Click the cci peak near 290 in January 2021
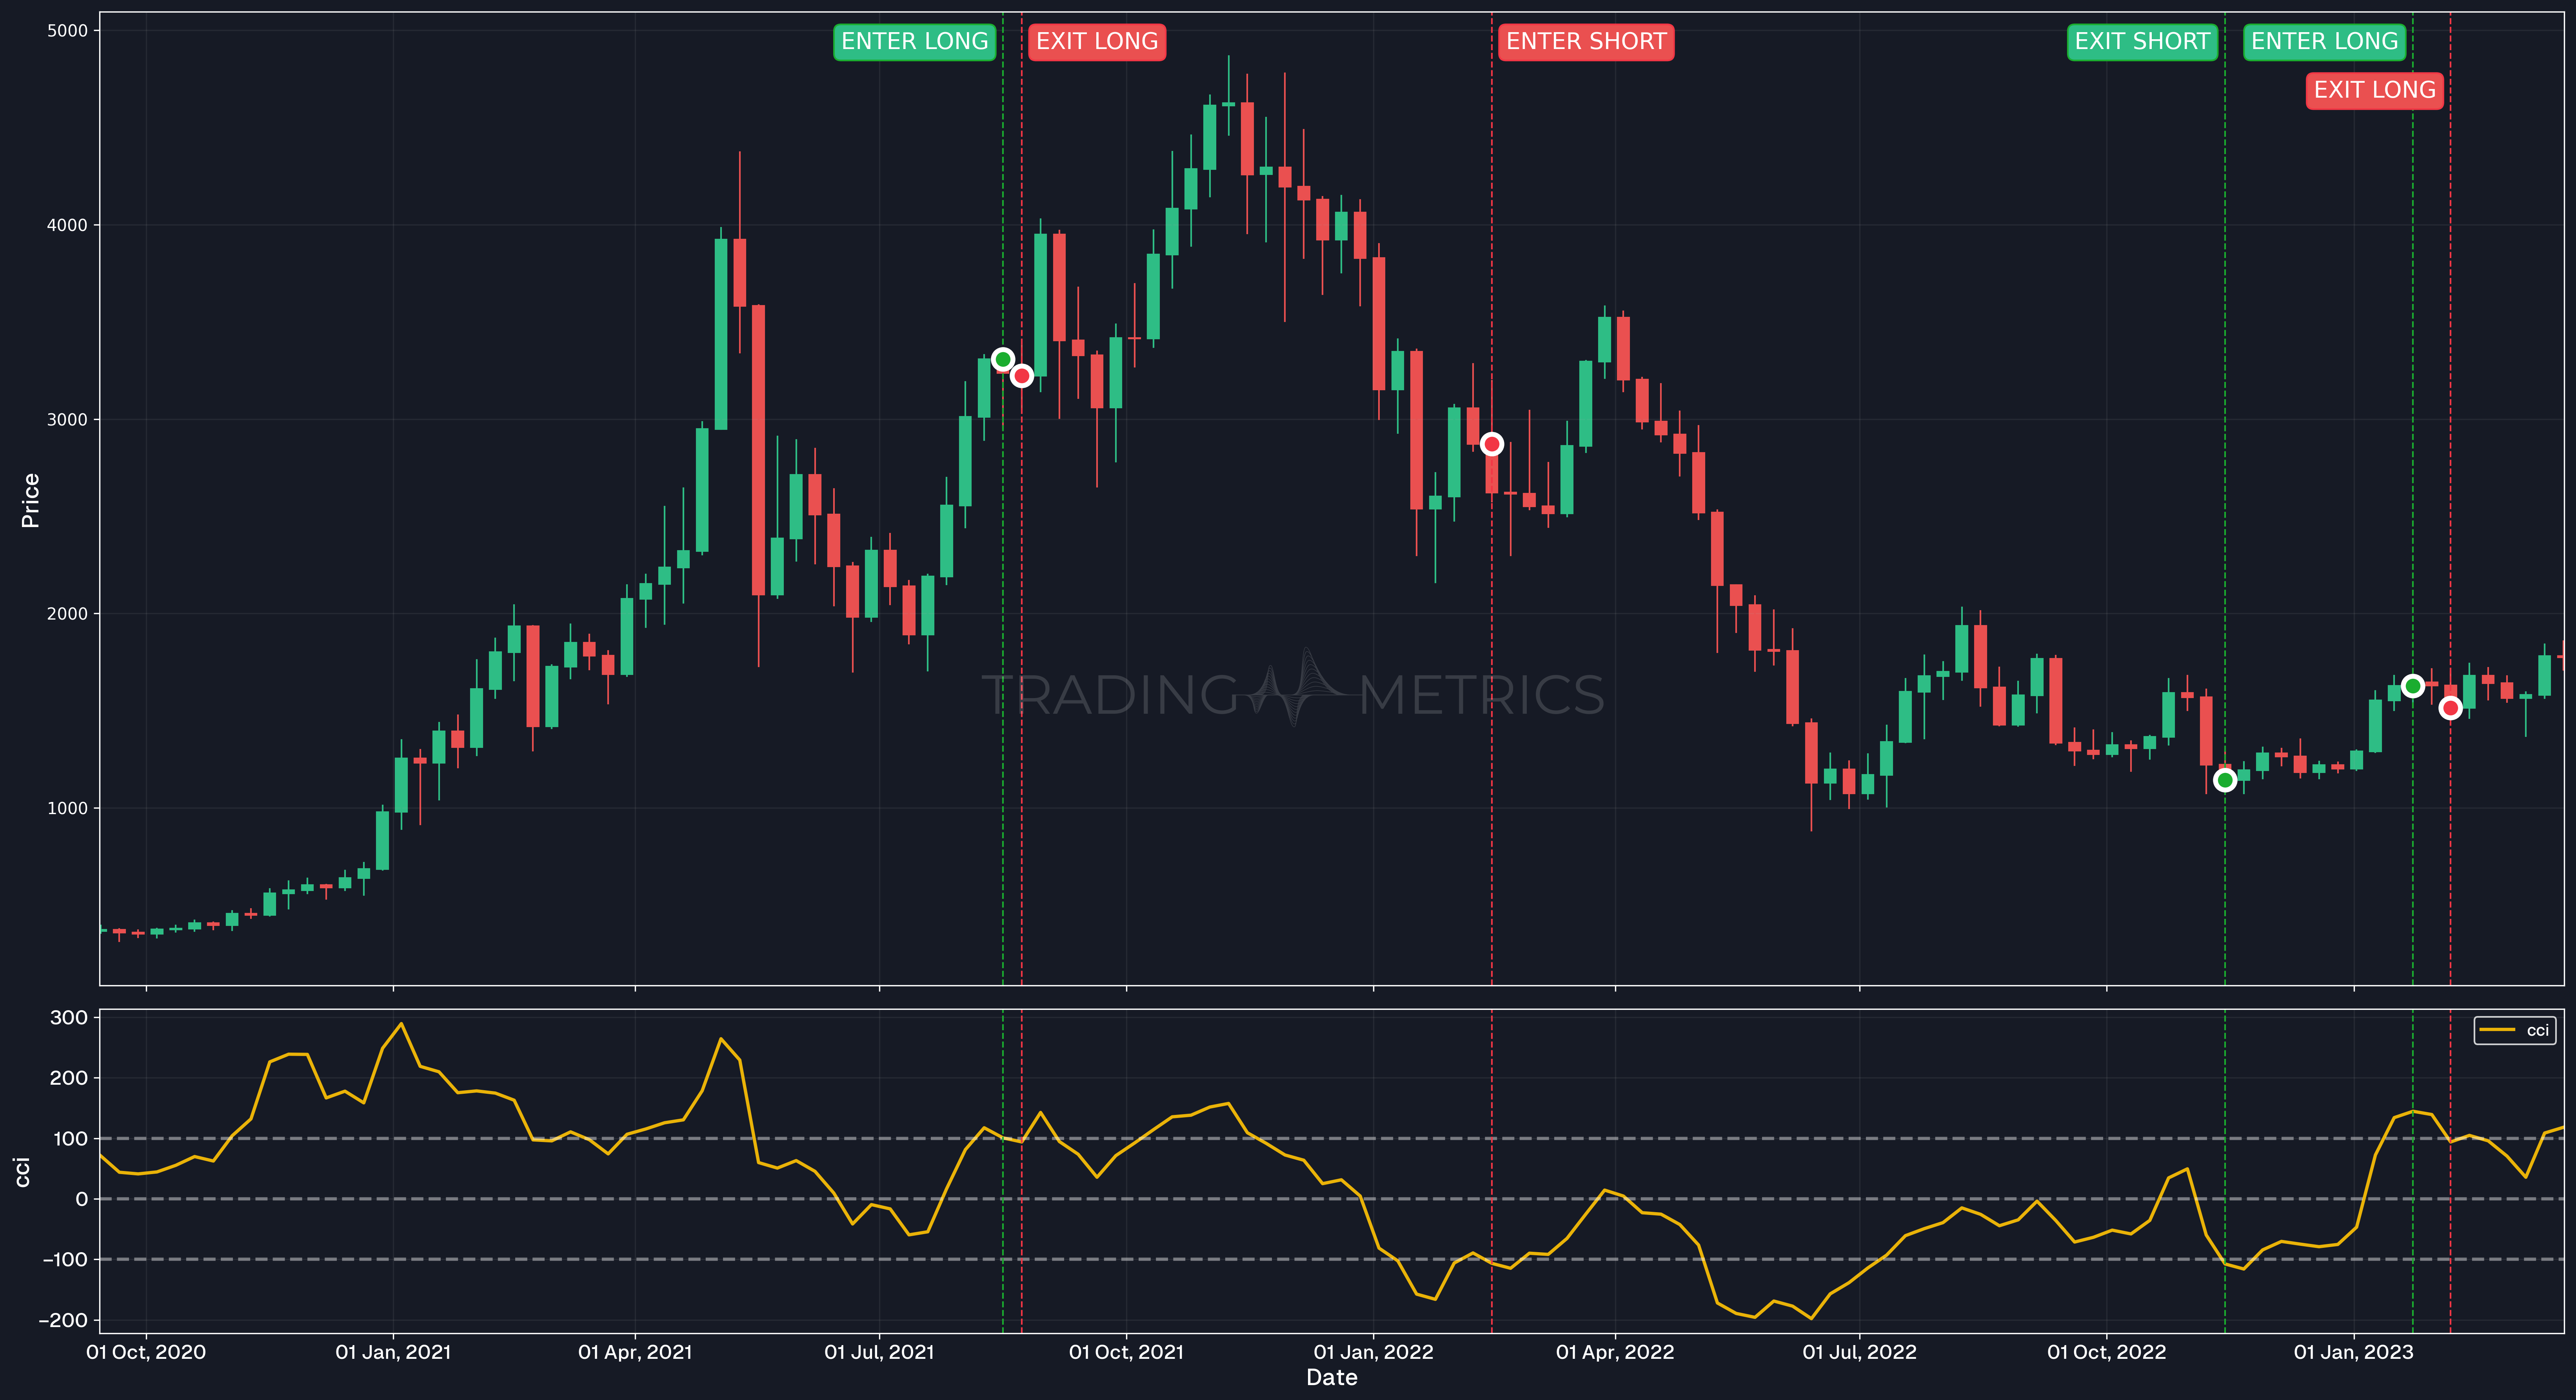The image size is (2576, 1400). pos(401,1024)
